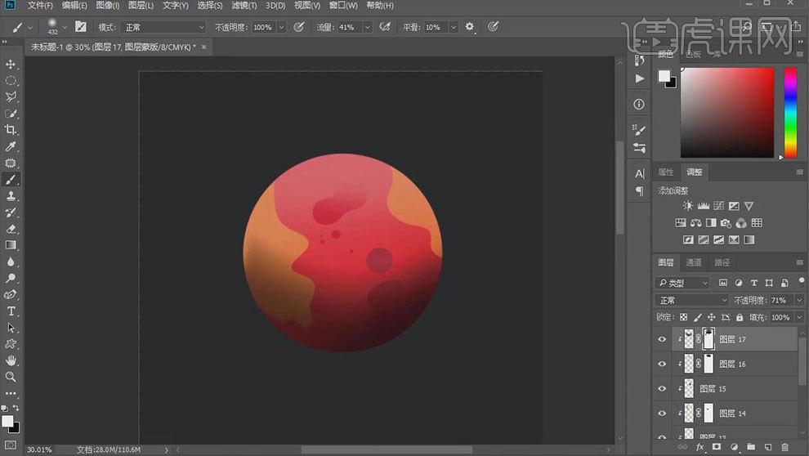Choose the Eraser tool
This screenshot has width=809, height=456.
11,229
